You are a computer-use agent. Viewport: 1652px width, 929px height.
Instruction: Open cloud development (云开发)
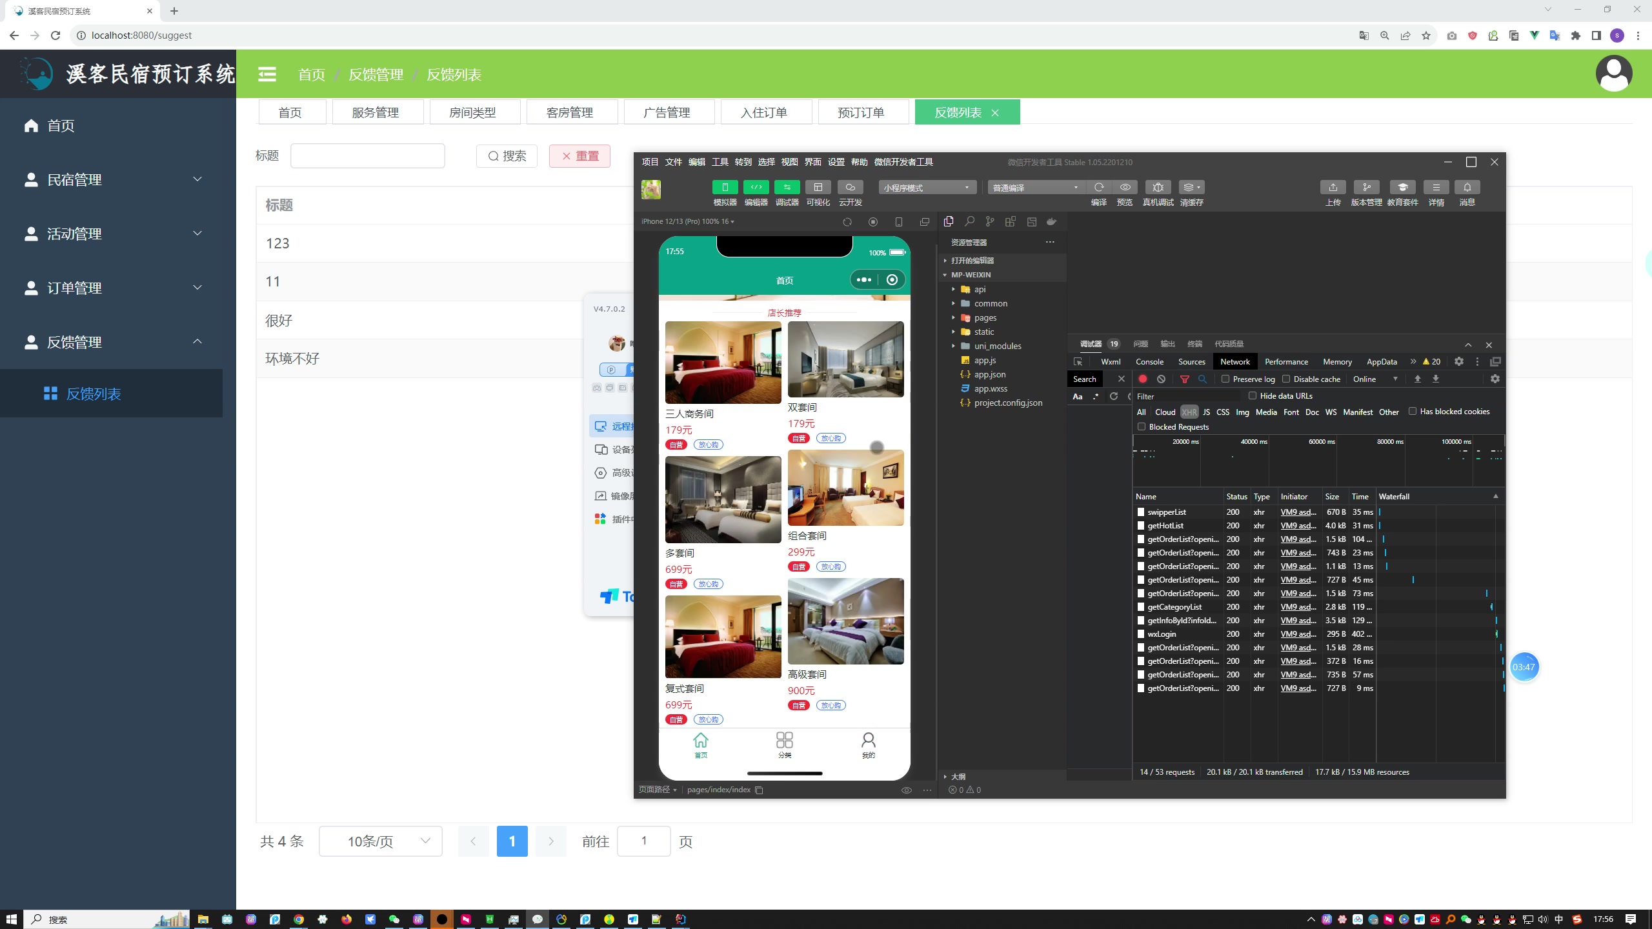[850, 187]
